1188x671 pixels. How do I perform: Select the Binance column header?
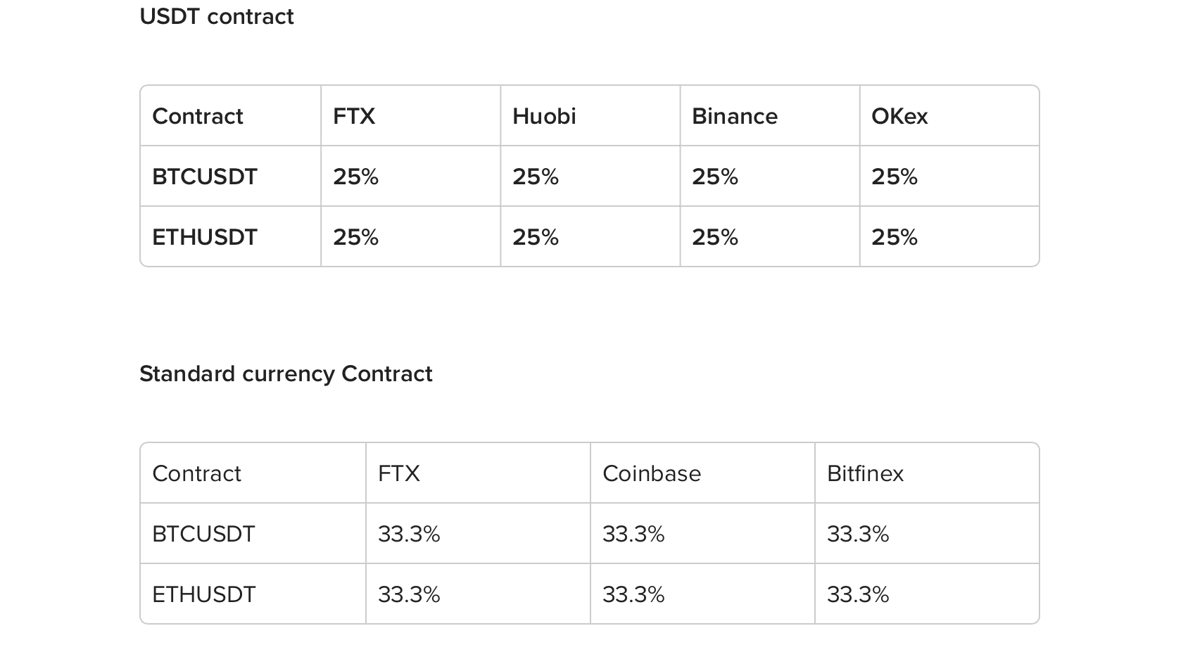click(x=734, y=116)
